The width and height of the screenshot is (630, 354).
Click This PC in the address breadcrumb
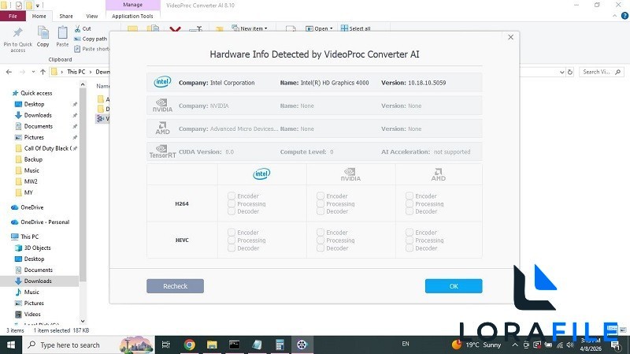76,72
